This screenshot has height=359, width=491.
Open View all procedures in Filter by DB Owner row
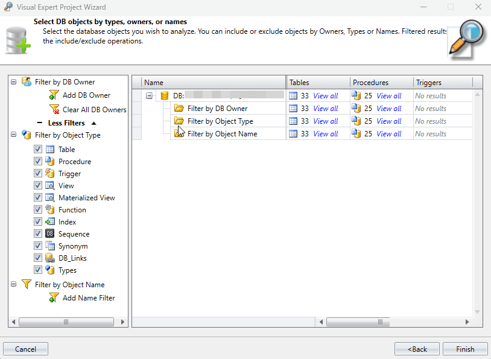point(389,109)
